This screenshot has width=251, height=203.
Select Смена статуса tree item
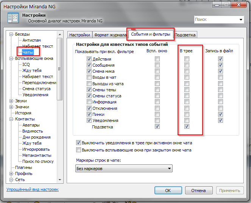(x=36, y=89)
